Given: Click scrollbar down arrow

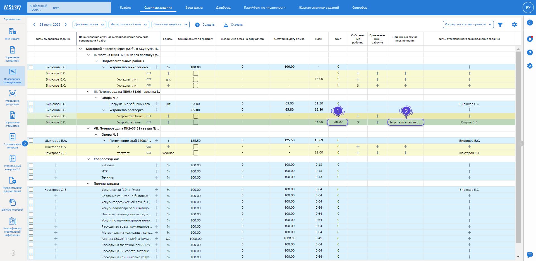Looking at the screenshot, I should [518, 257].
